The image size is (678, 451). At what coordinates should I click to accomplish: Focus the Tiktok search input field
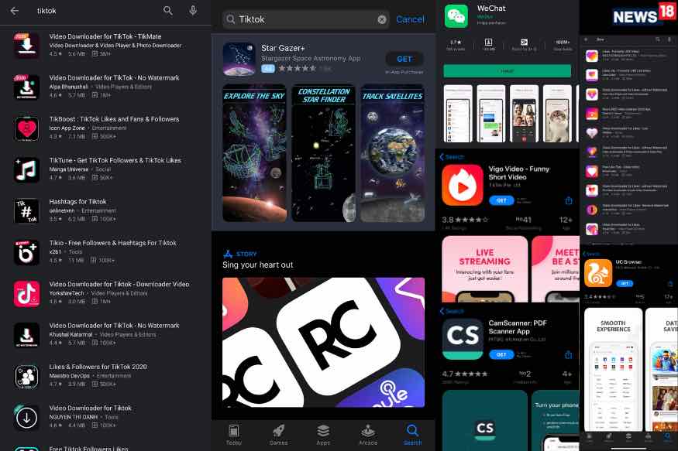coord(306,19)
